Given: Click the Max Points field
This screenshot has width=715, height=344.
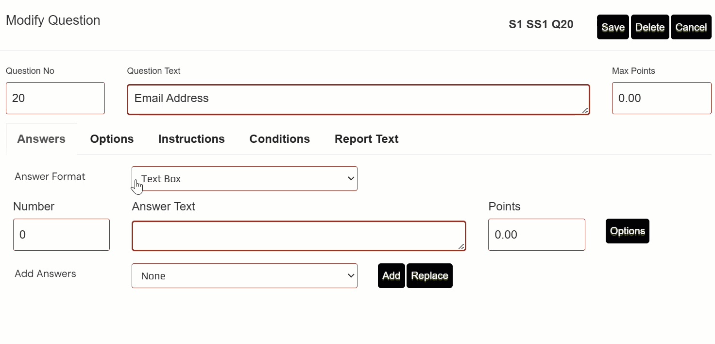Looking at the screenshot, I should (661, 98).
